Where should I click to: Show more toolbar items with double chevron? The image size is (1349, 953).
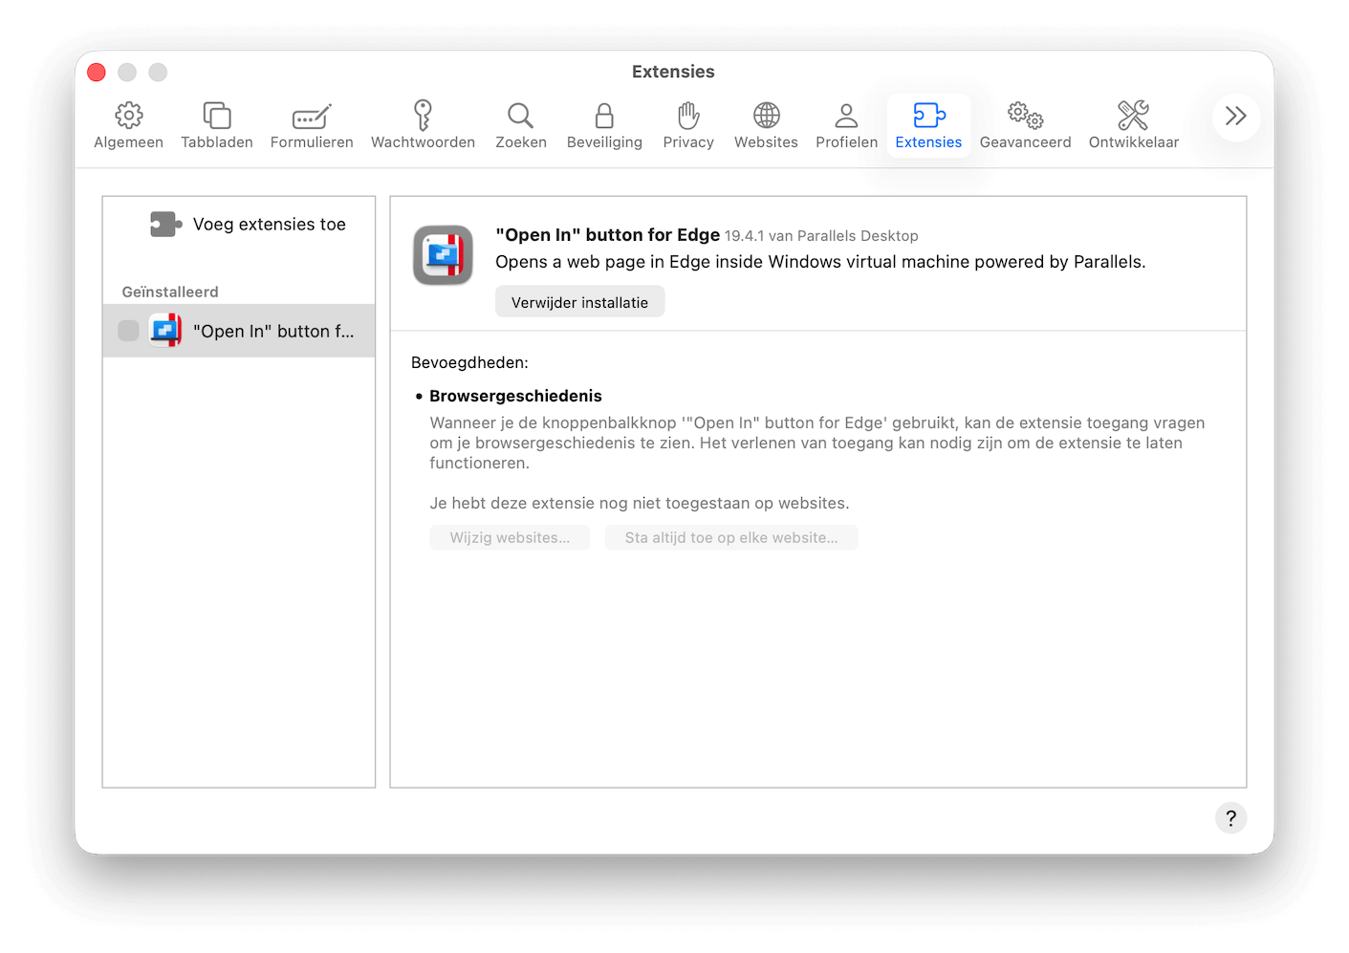tap(1236, 117)
